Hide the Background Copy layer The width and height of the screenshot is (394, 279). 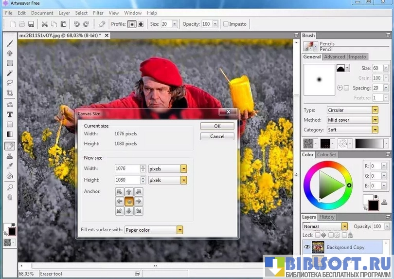click(307, 247)
